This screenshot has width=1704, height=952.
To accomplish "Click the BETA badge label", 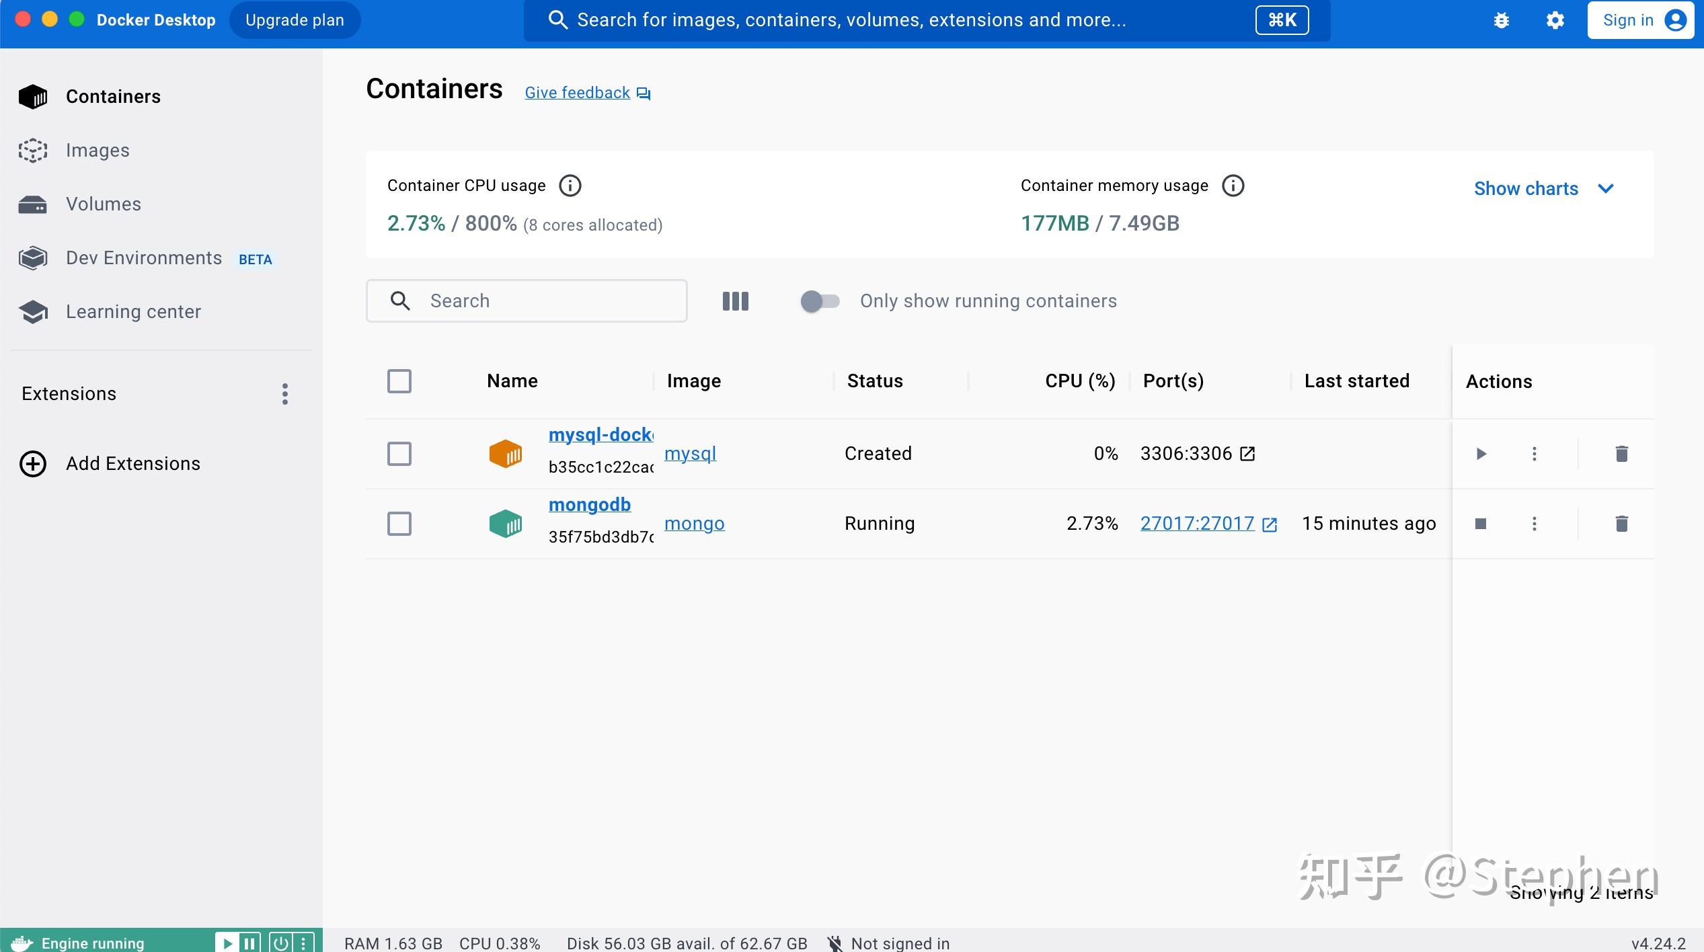I will tap(256, 260).
